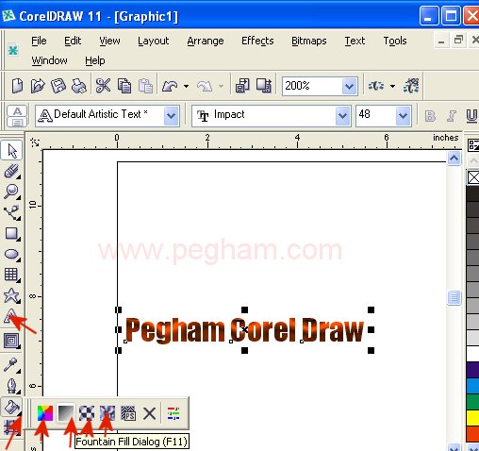Open the Color Docker Window icon
Screen dimensions: 479x451
(173, 413)
